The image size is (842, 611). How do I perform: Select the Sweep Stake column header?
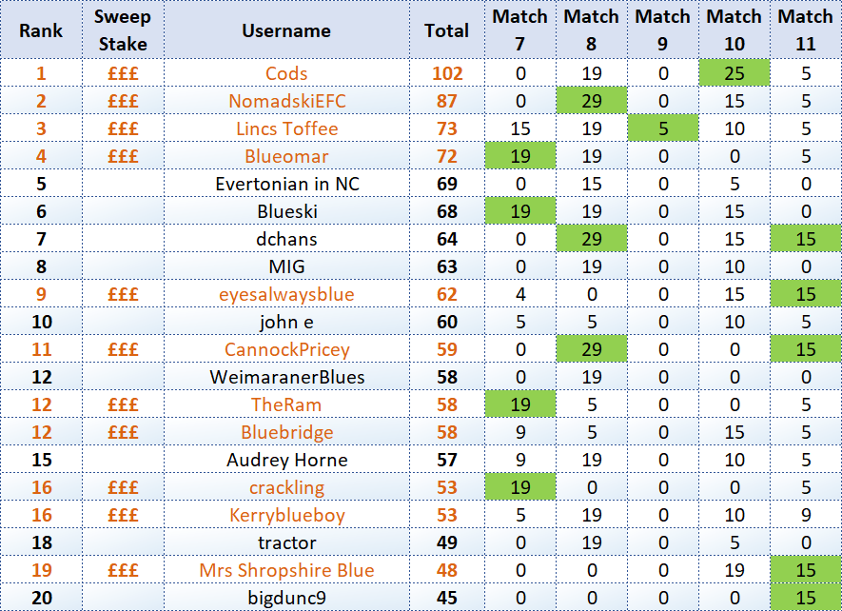point(122,30)
